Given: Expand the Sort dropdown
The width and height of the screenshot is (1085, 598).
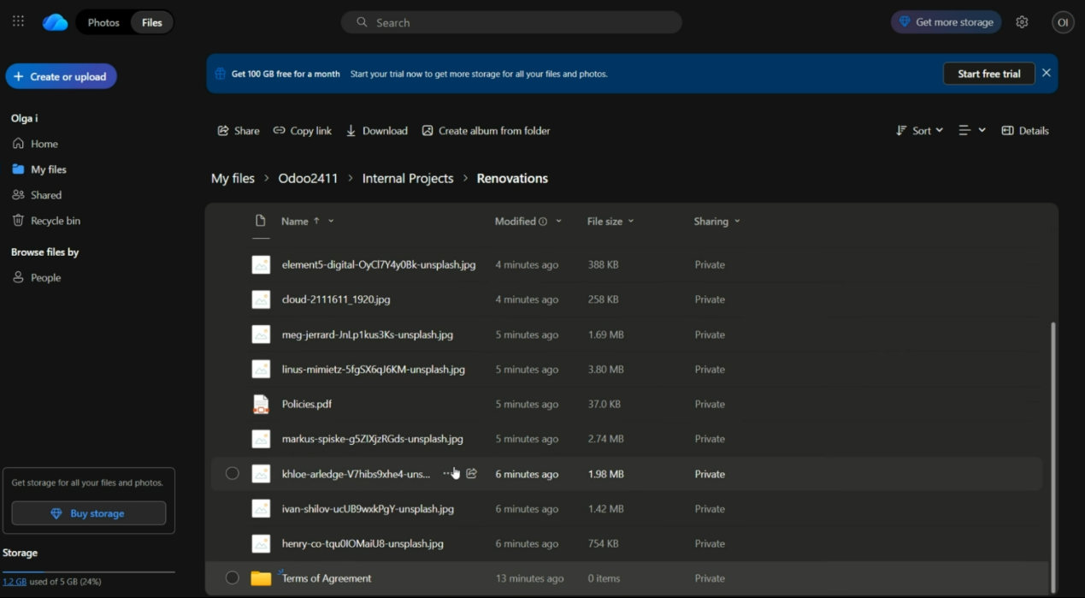Looking at the screenshot, I should (920, 131).
